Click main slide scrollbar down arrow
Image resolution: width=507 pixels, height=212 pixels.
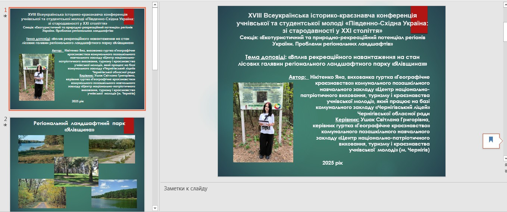click(x=505, y=158)
